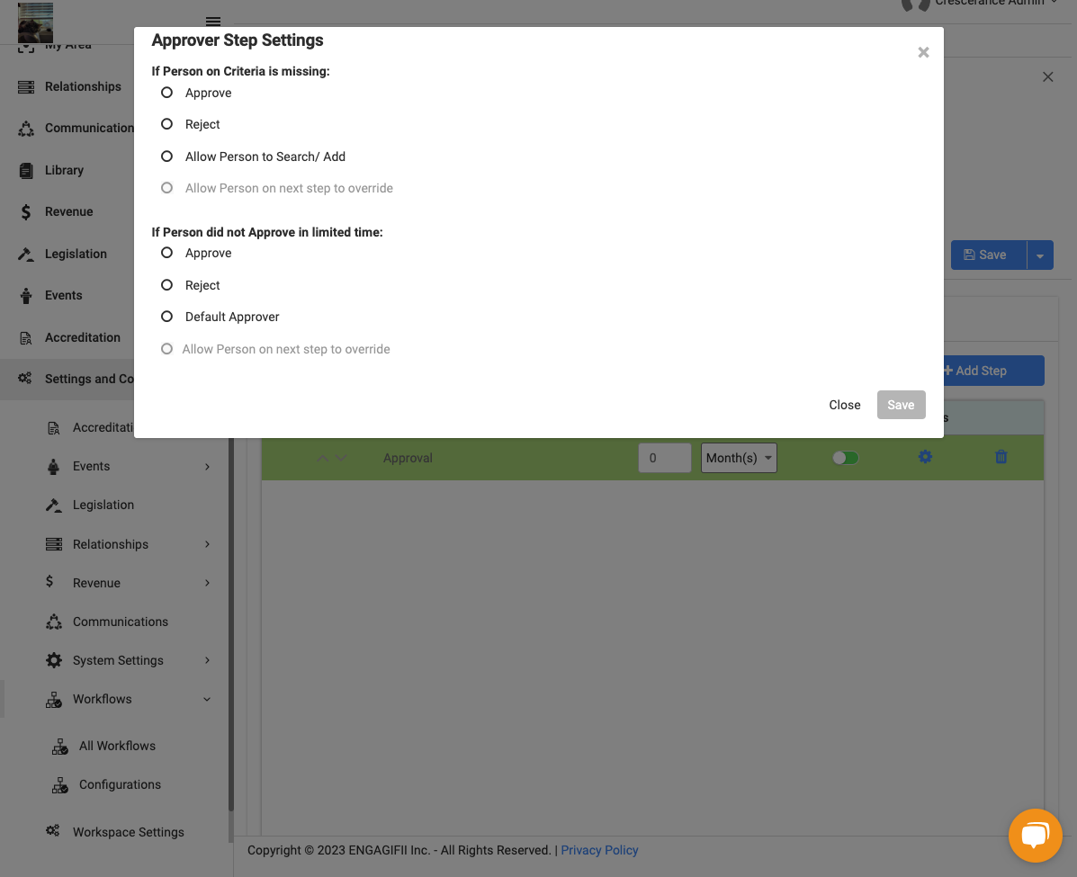
Task: Click the Settings and Configuration gears icon
Action: [x=25, y=379]
